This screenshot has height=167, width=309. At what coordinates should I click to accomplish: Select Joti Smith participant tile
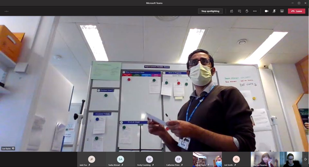point(236,159)
